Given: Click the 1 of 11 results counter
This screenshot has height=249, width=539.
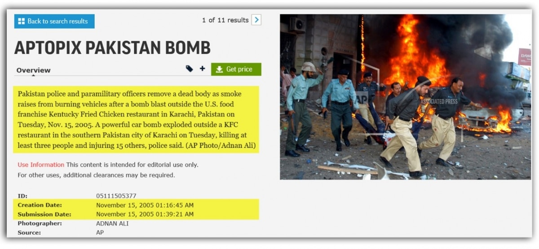Looking at the screenshot, I should (225, 20).
